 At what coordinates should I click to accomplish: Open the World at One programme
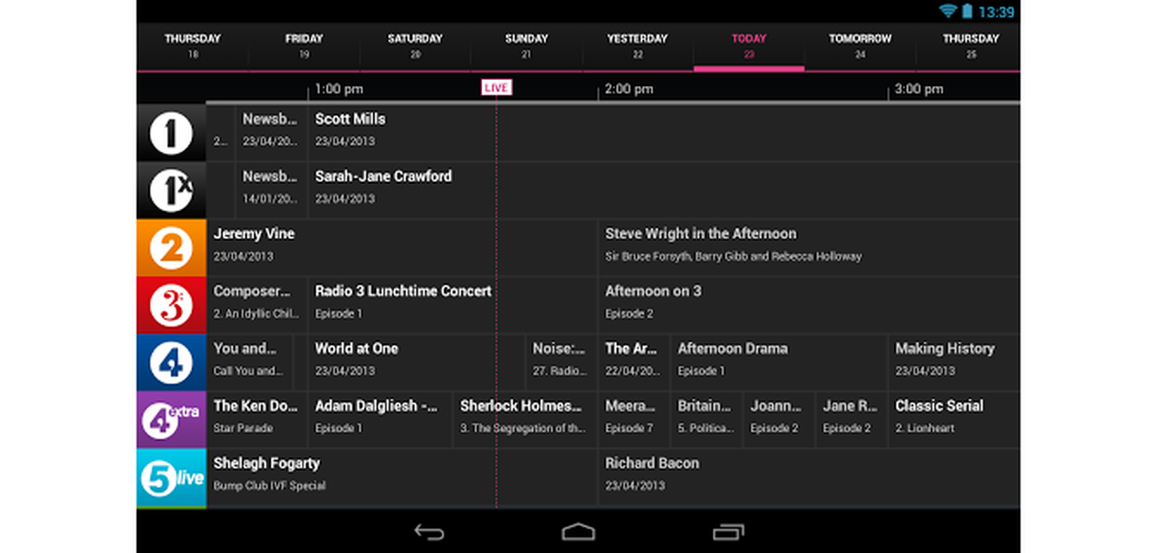pyautogui.click(x=417, y=362)
